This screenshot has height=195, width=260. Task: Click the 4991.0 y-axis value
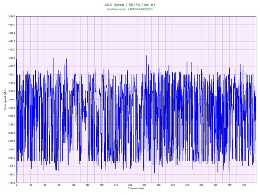(12, 24)
